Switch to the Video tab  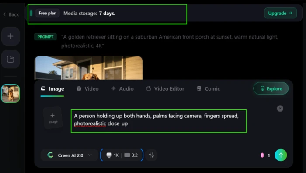87,89
